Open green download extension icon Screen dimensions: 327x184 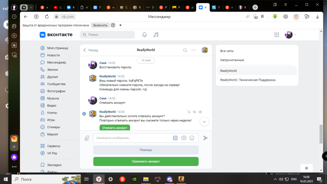coord(275,16)
